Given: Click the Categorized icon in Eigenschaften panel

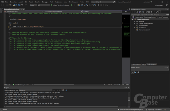Looking at the screenshot, I should pos(132,72).
